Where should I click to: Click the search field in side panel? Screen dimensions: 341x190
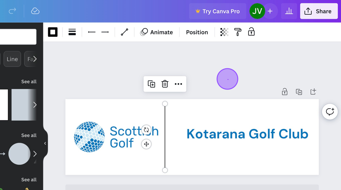tap(18, 37)
